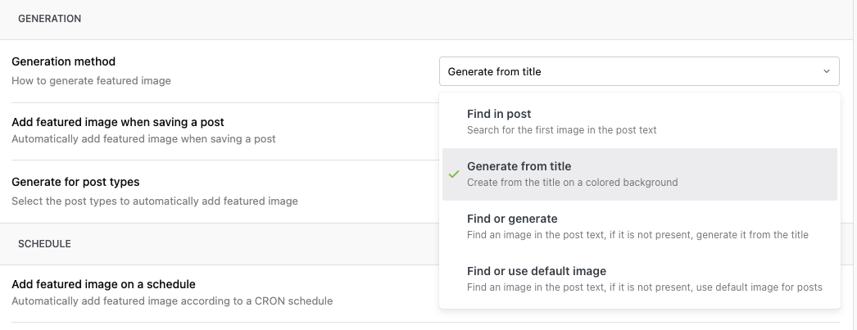This screenshot has width=857, height=330.
Task: Click the green checkmark beside Generate from title
Action: pyautogui.click(x=454, y=174)
